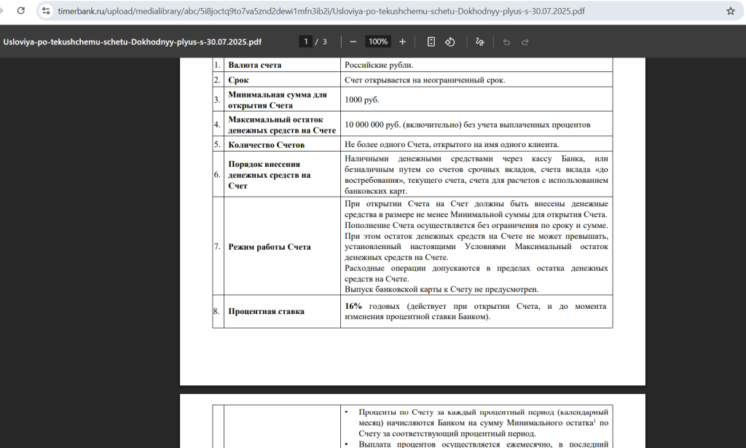Image resolution: width=746 pixels, height=448 pixels.
Task: Select sentence starting "Расходные операции допускаются"
Action: point(476,273)
